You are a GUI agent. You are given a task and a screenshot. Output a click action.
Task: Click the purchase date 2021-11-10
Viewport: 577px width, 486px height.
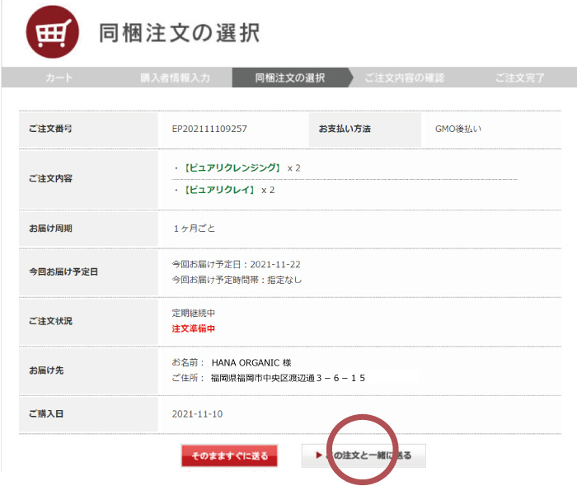tap(198, 413)
